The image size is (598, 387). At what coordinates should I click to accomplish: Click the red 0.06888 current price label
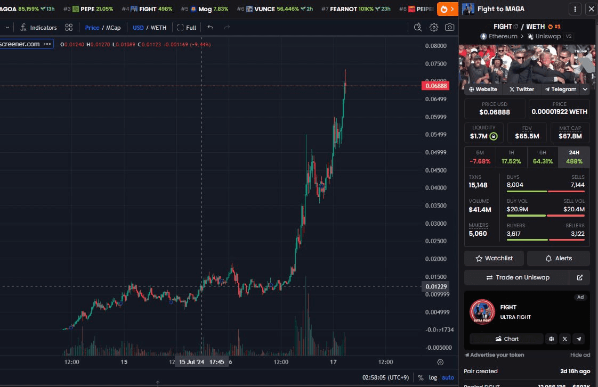[x=435, y=86]
